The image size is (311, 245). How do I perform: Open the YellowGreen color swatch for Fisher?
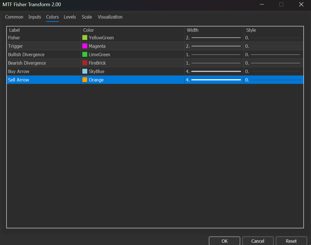(x=84, y=37)
